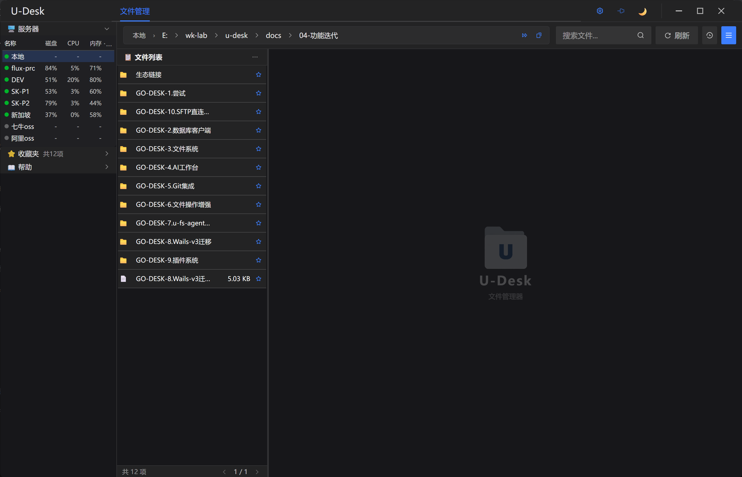
Task: Sort servers by 磁盘 column header
Action: (51, 43)
